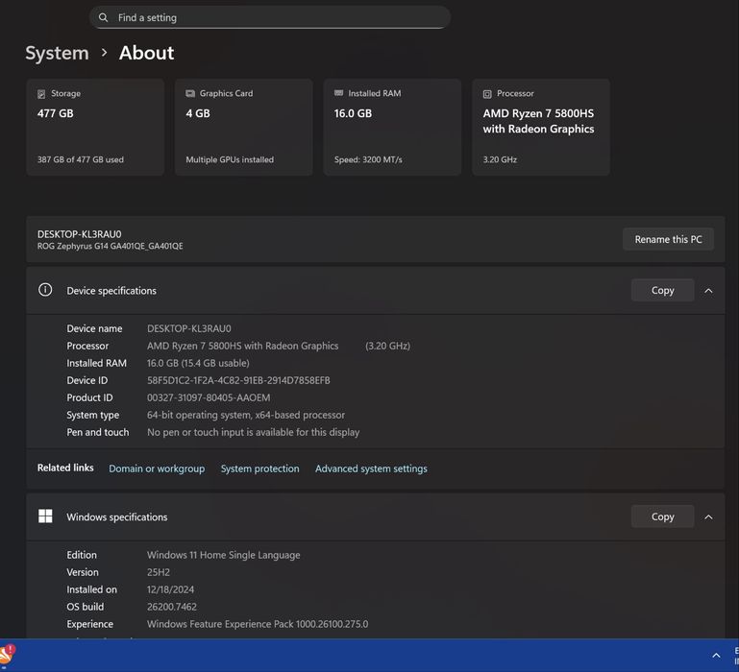Select the DESKTOP-KL3RAU0 device name value
The image size is (739, 672).
coord(189,328)
